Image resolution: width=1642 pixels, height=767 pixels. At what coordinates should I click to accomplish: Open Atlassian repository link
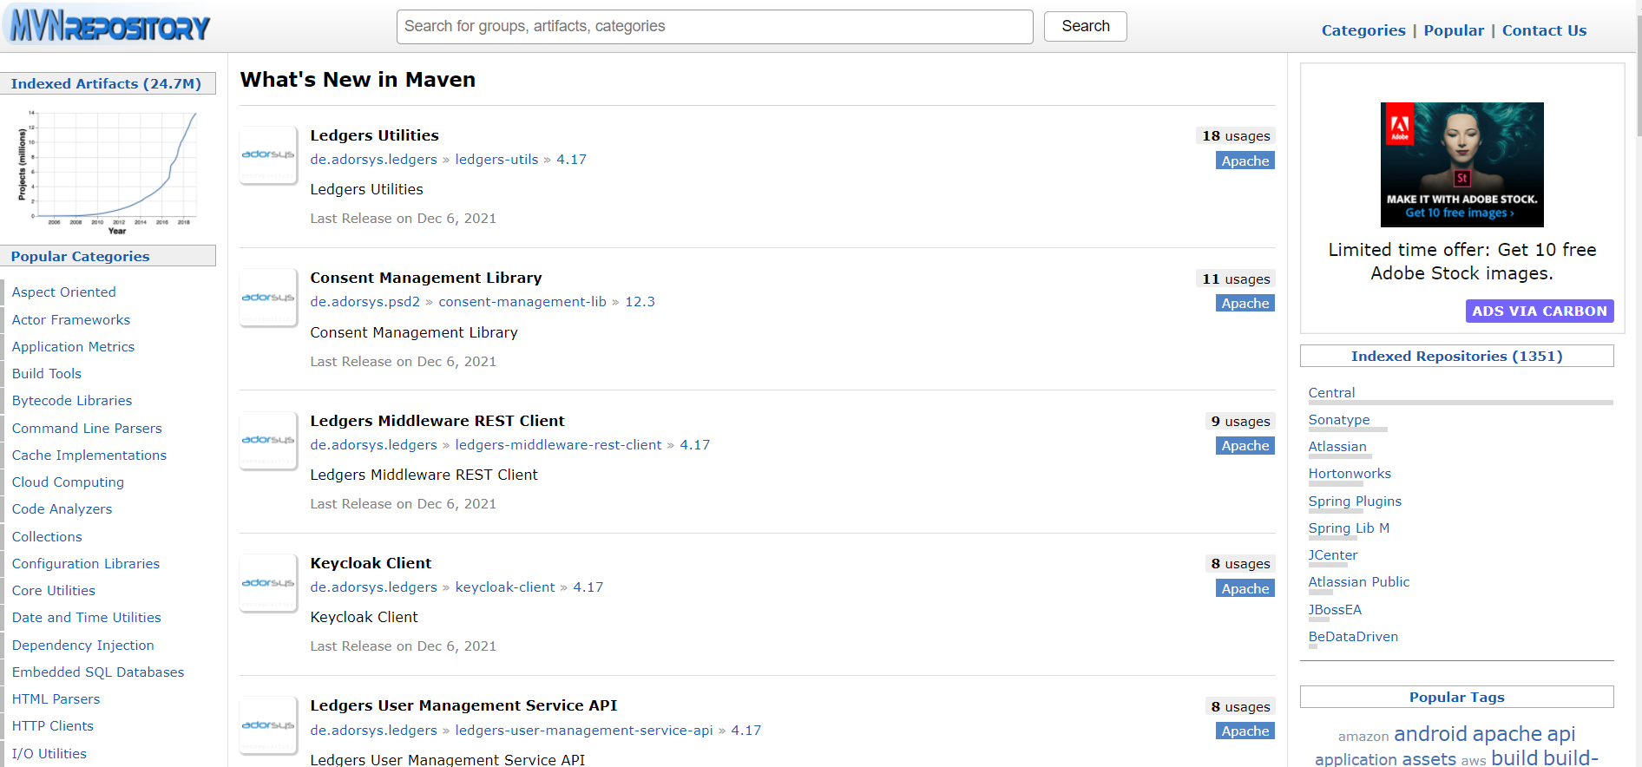point(1337,447)
